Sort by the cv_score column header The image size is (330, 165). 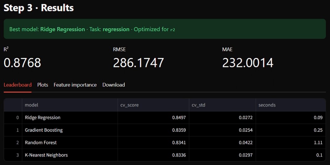coord(153,105)
